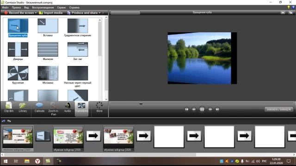Click the undo arrow above the storyboard
Viewport: 296px width, 166px height.
(x=3, y=121)
